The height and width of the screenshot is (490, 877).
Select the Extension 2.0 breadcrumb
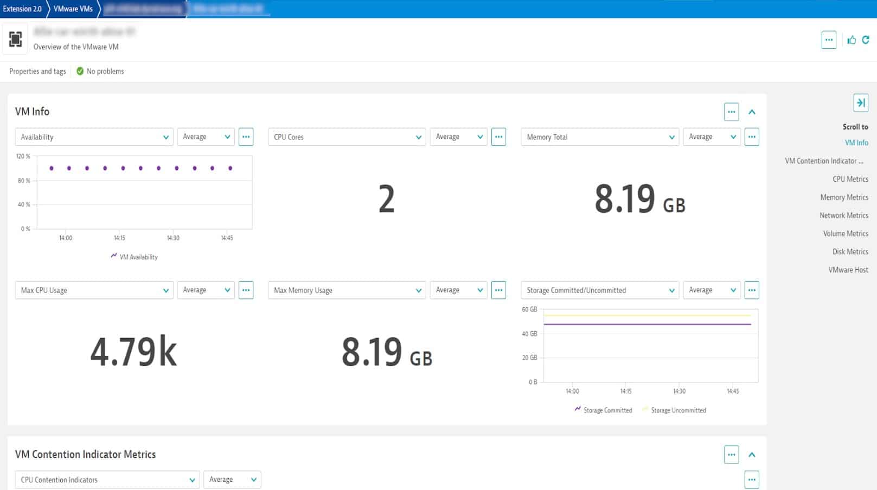(22, 8)
